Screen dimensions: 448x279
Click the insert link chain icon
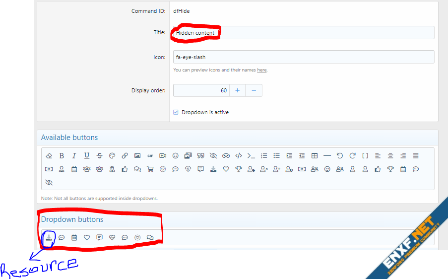point(125,155)
